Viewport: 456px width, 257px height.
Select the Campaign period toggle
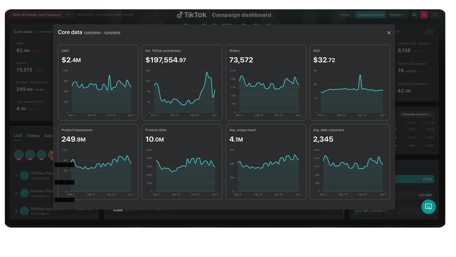[x=370, y=15]
